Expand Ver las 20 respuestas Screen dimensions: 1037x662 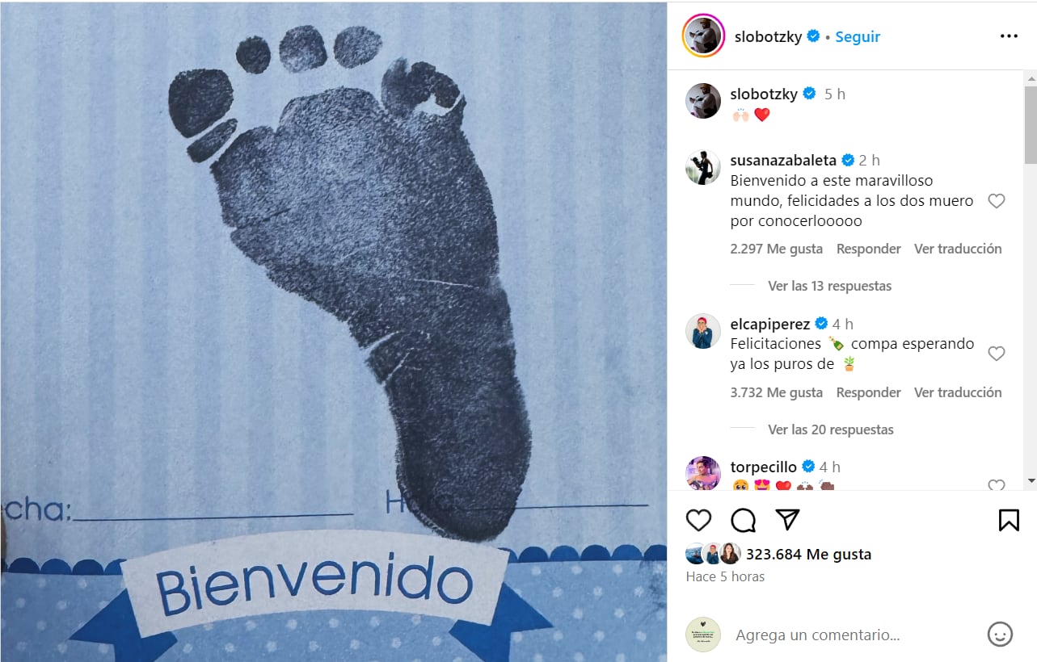click(830, 429)
